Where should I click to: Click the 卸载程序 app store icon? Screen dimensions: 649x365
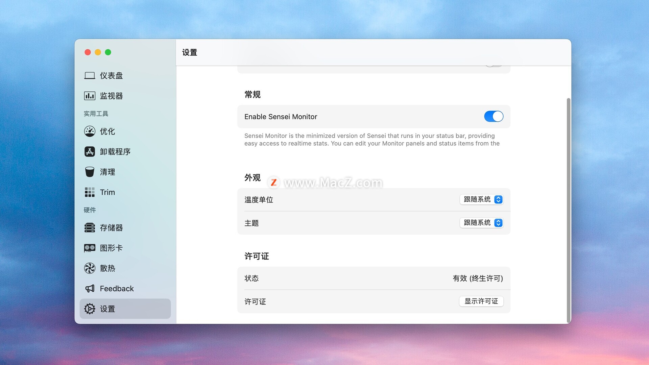(x=90, y=152)
